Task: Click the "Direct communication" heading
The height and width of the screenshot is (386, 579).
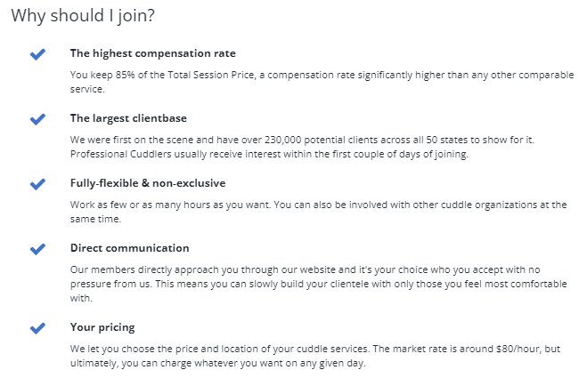Action: point(130,248)
